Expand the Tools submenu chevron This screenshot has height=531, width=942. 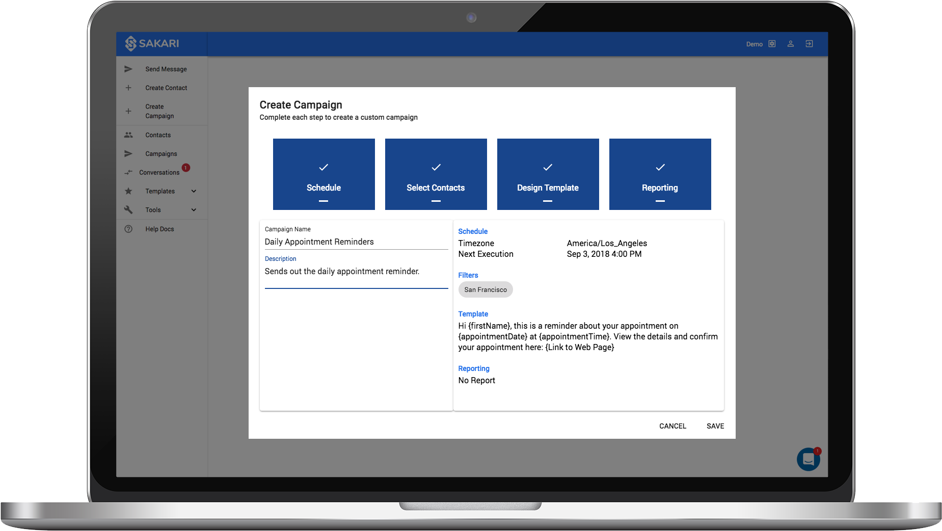(x=194, y=210)
